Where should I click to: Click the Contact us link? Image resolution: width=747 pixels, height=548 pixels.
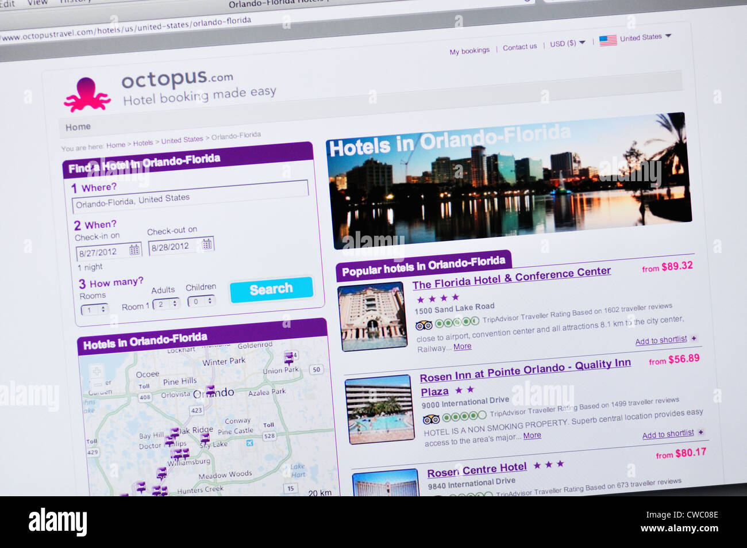click(519, 47)
